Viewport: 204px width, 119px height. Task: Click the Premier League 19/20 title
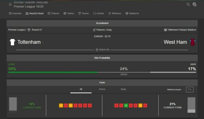(x=29, y=7)
